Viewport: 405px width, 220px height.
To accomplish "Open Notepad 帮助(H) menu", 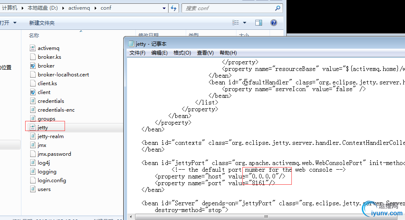I will click(228, 53).
